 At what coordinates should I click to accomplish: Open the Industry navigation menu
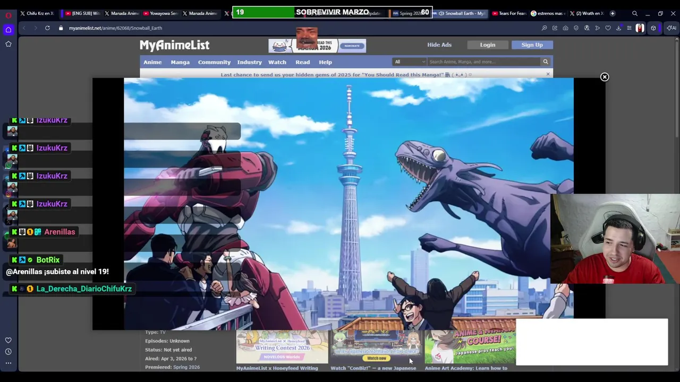pos(249,62)
